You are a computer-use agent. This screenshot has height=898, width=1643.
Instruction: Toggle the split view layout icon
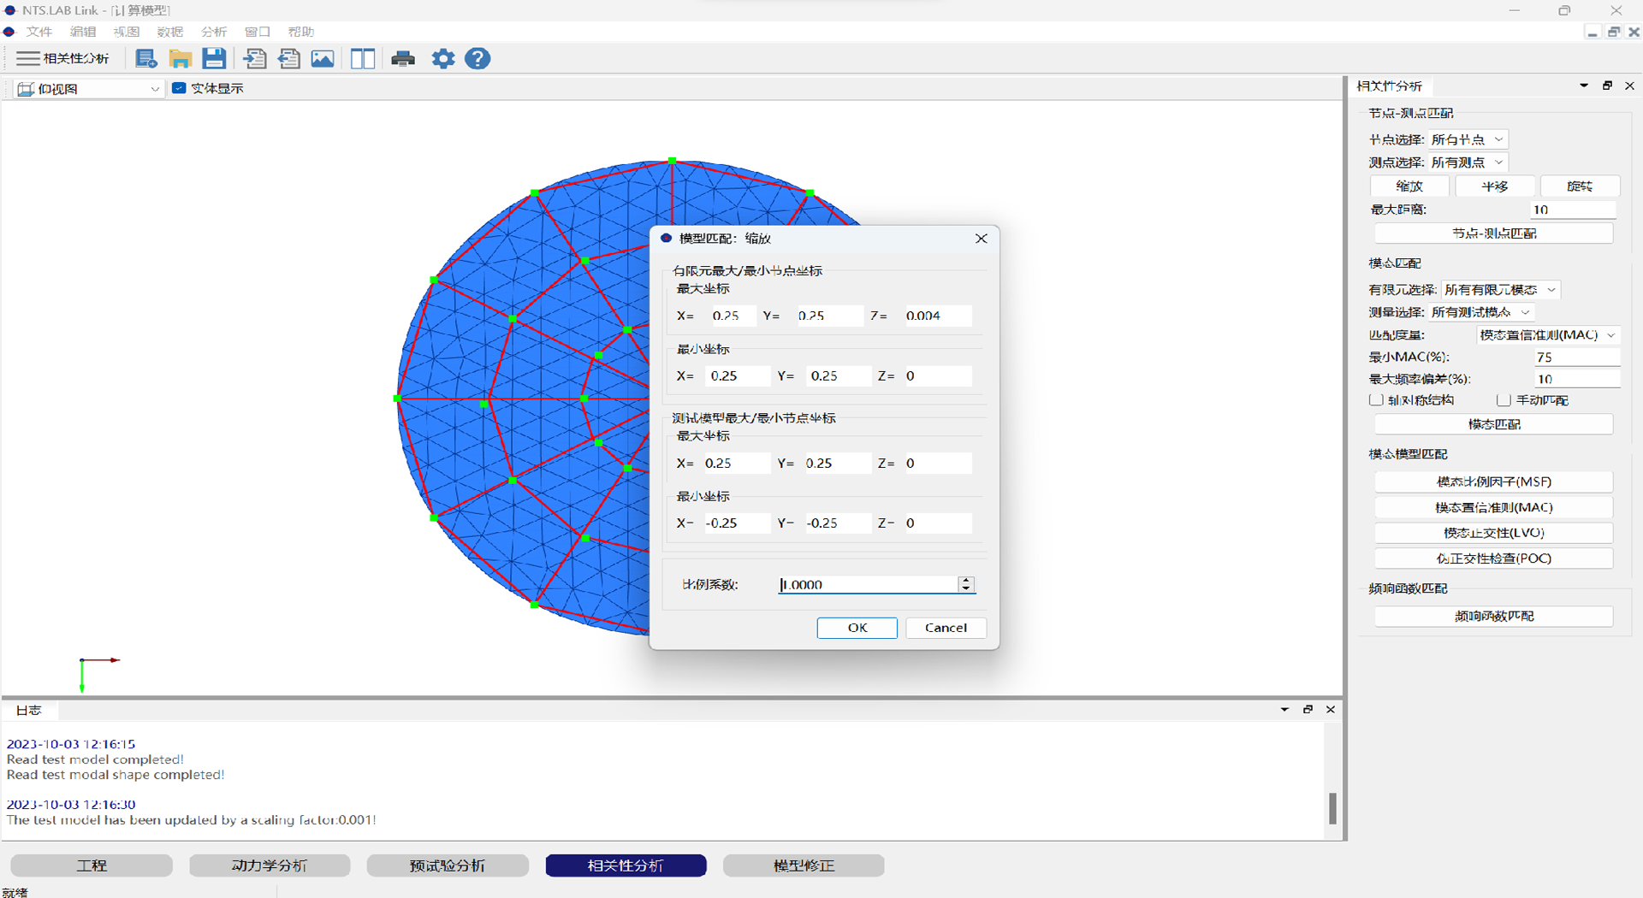(x=363, y=58)
